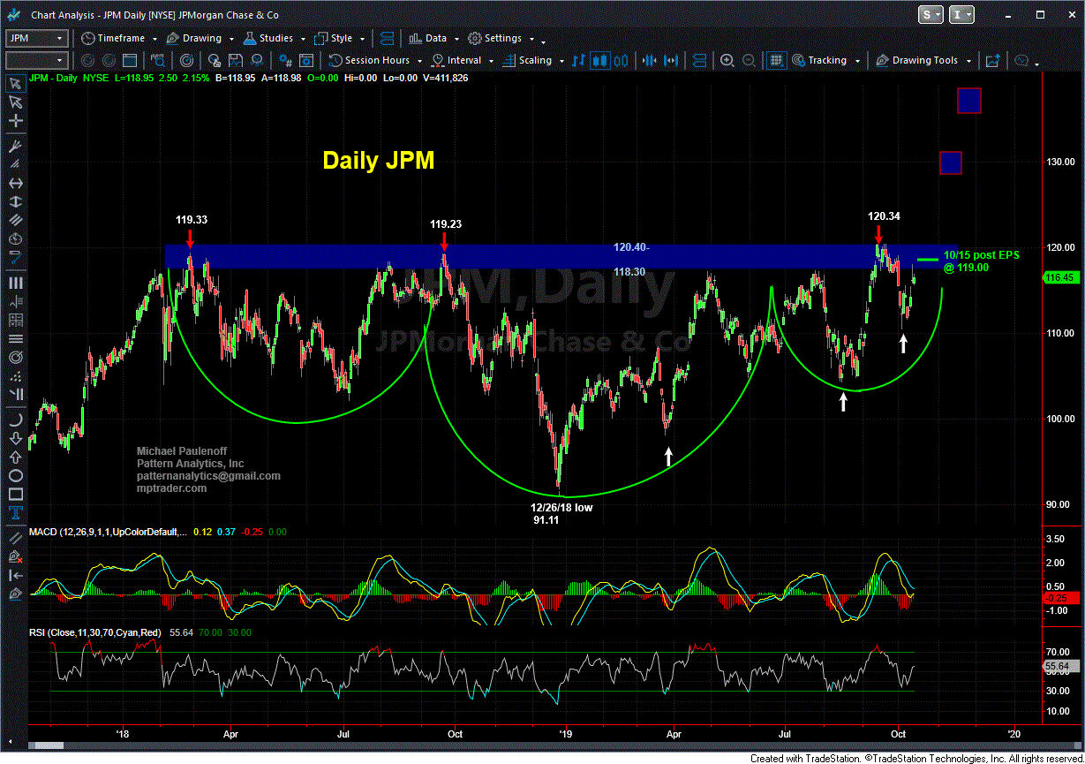Select the up arrow drawing tool
Screen dimensions: 1085x764
(x=15, y=457)
